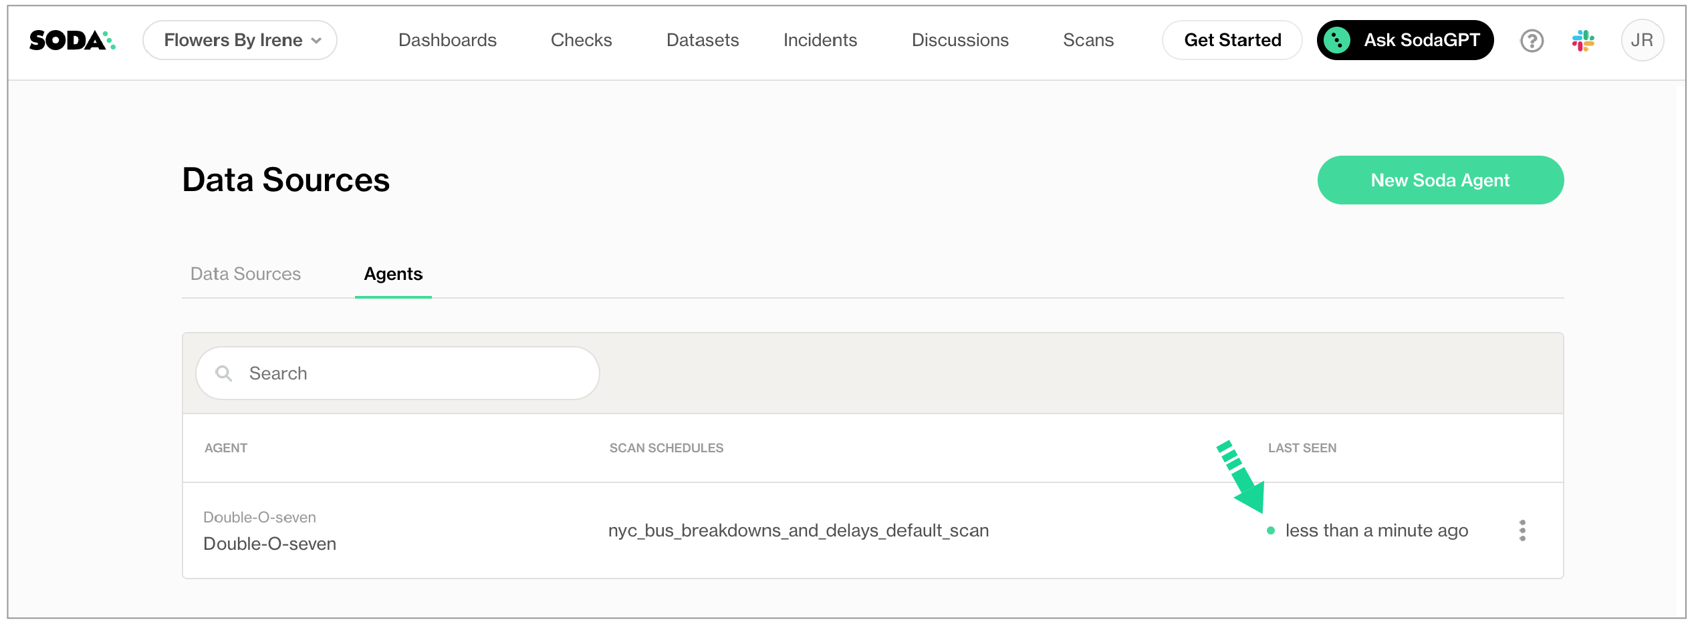This screenshot has height=628, width=1694.
Task: Go to Checks in the navigation
Action: (x=581, y=41)
